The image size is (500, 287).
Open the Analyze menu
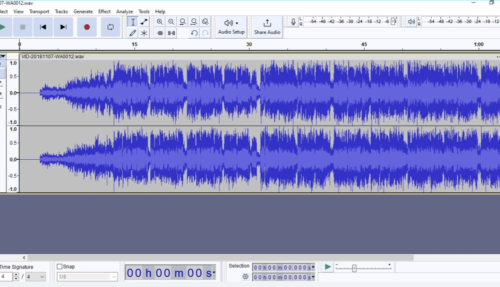pyautogui.click(x=125, y=11)
